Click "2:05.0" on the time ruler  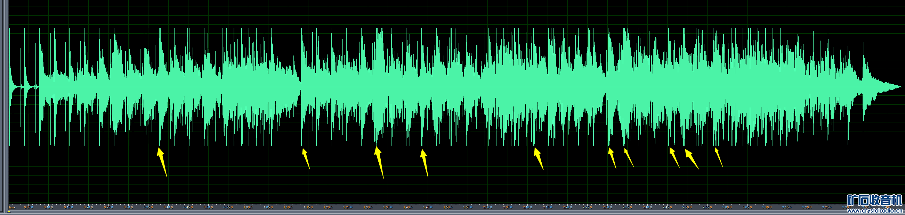pos(508,207)
